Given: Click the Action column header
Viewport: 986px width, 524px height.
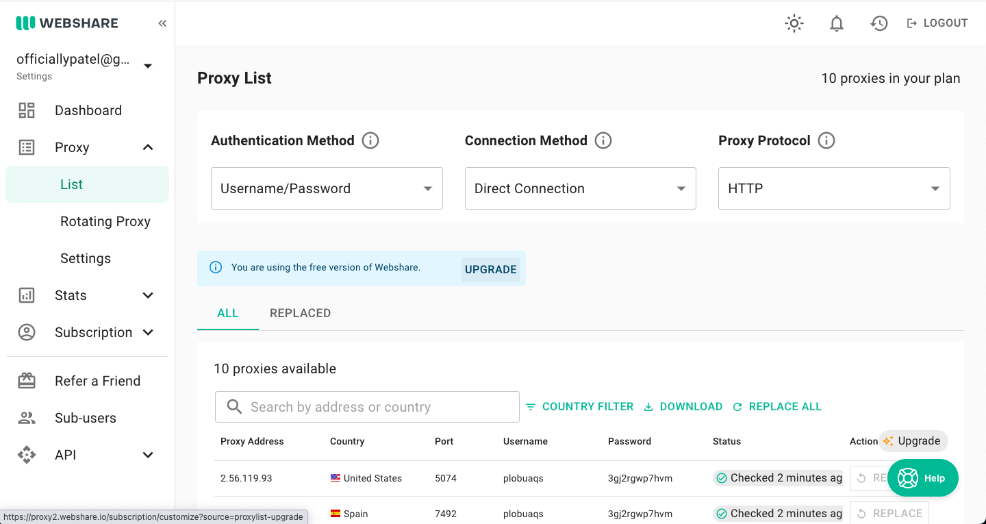Looking at the screenshot, I should [x=863, y=441].
